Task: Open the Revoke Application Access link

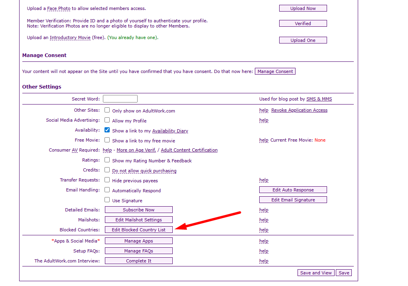Action: pos(299,110)
